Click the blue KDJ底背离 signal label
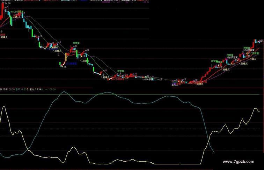264x170 pixels. [71, 64]
